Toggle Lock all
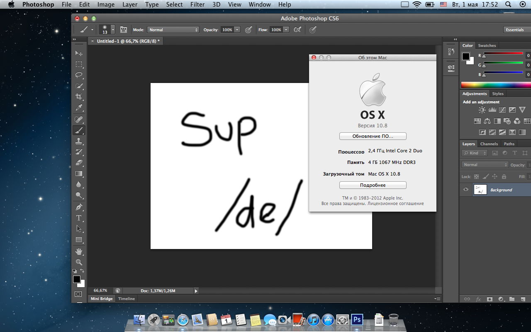This screenshot has width=531, height=332. coord(504,176)
